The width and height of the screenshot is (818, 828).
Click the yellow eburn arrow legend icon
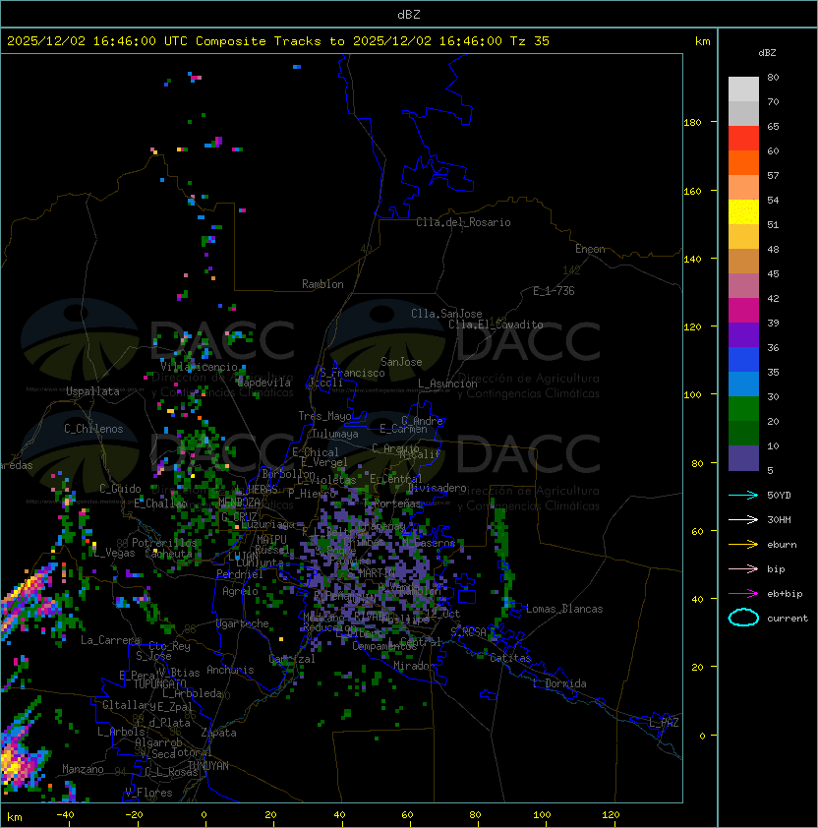pyautogui.click(x=743, y=544)
